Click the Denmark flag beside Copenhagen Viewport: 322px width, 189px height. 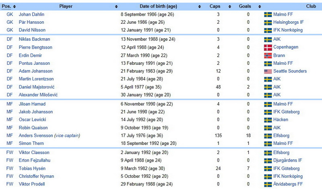(x=268, y=47)
